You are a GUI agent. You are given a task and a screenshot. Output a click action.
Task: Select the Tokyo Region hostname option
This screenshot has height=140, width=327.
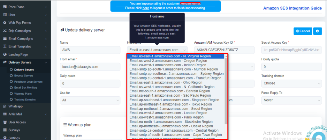(176, 104)
